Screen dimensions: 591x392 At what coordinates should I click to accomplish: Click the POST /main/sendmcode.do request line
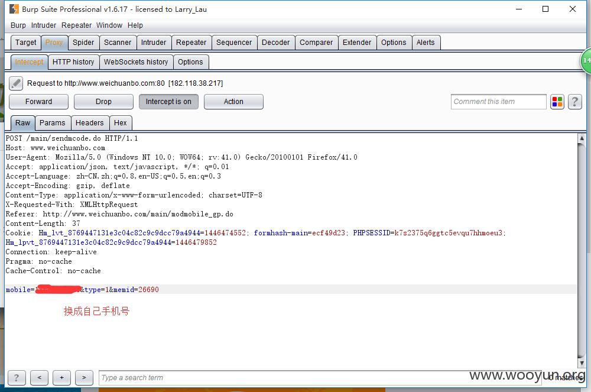tap(72, 138)
